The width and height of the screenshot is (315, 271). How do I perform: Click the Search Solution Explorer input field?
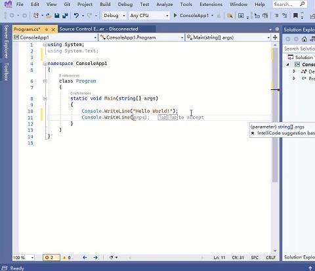299,49
